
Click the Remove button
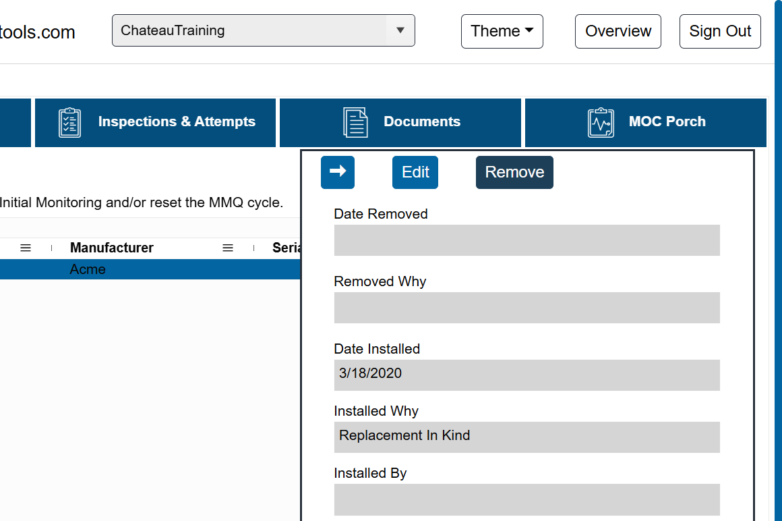(x=514, y=172)
